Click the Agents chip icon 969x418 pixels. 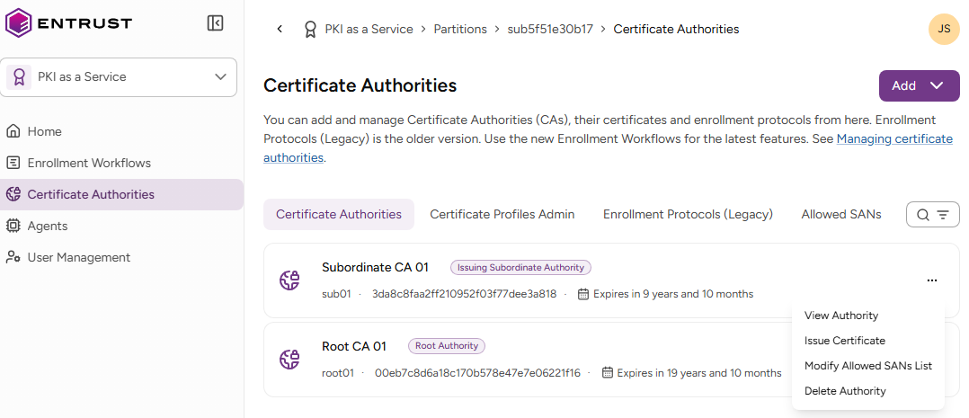(x=13, y=227)
